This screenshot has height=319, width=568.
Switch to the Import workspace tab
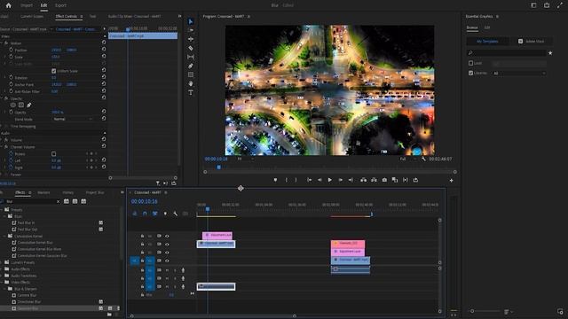27,5
